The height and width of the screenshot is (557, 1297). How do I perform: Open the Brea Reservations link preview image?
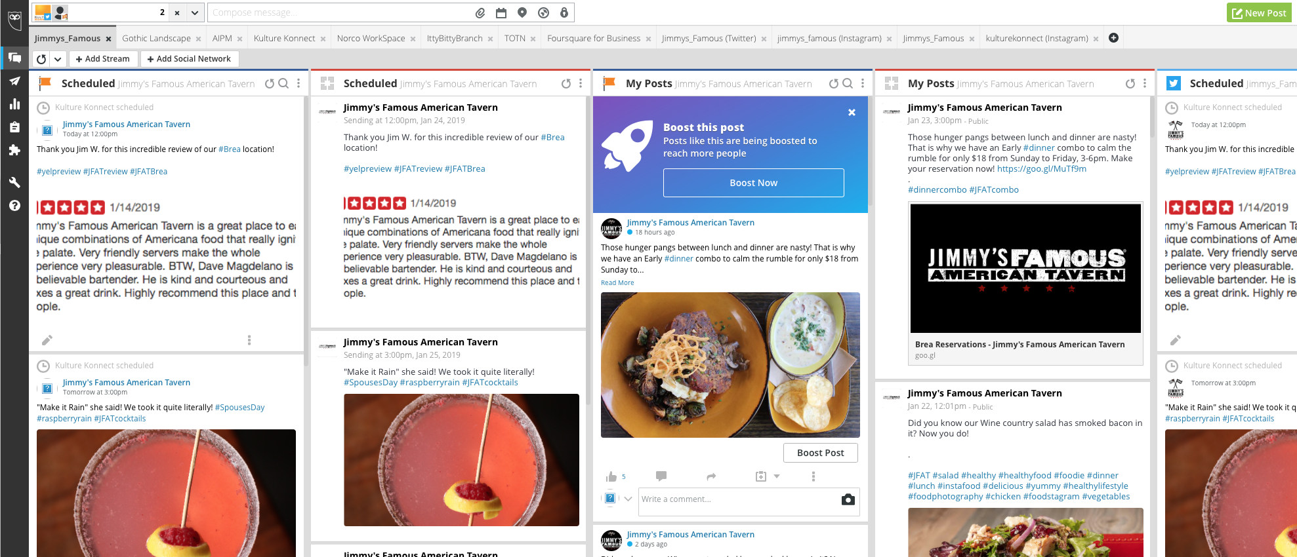tap(1025, 269)
